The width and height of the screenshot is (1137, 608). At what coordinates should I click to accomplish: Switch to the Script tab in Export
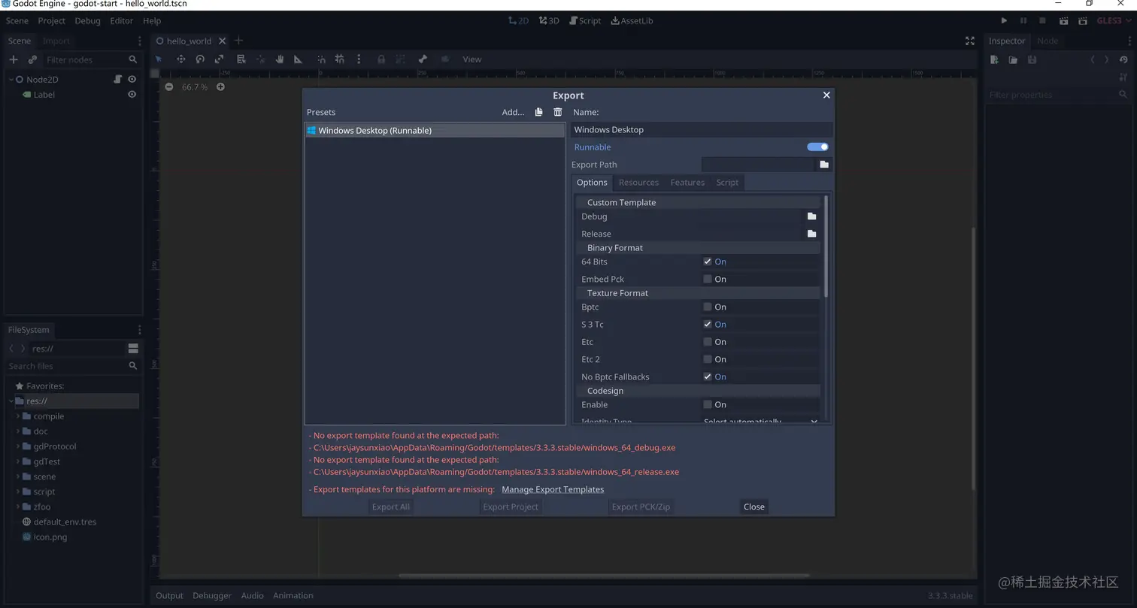[727, 183]
